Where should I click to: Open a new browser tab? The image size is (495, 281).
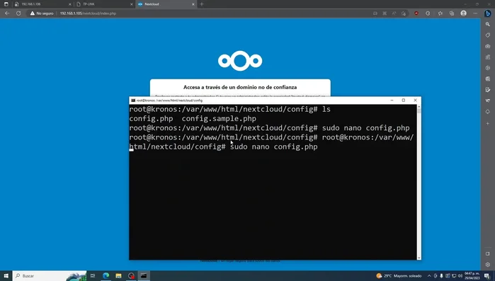[202, 4]
